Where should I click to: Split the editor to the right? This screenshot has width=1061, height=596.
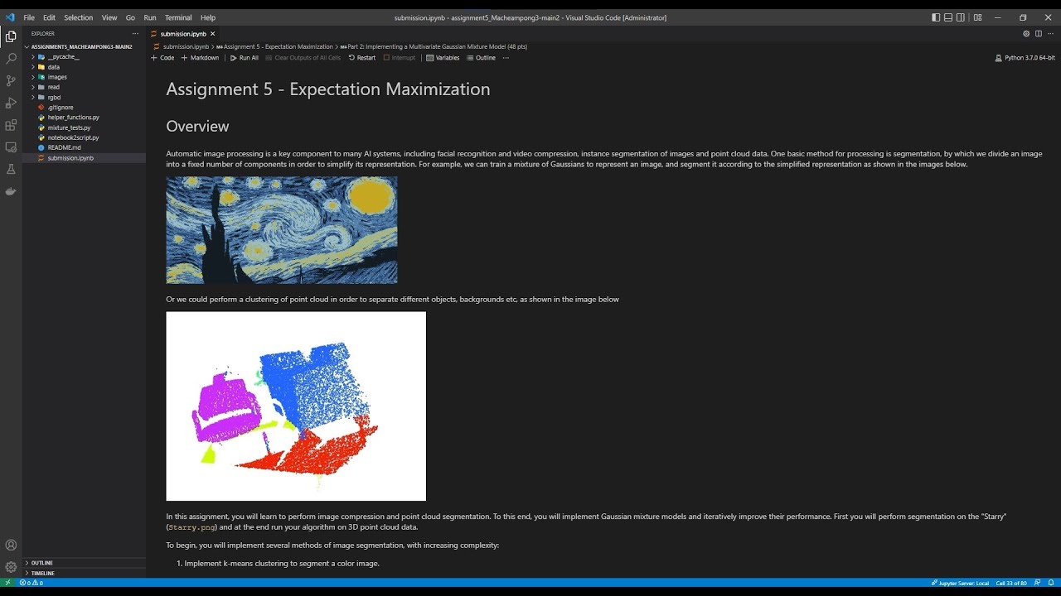pos(1038,34)
